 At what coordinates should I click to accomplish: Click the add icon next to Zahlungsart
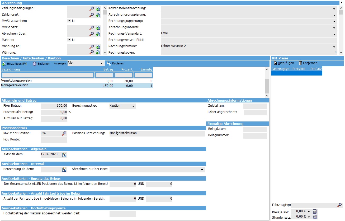98,15
